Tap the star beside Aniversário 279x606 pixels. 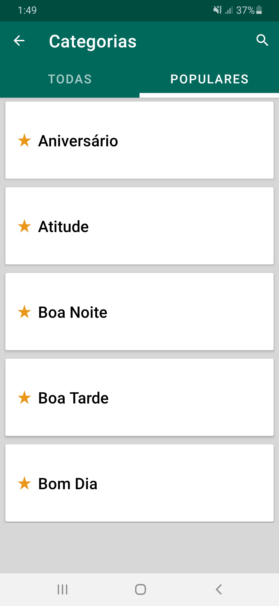[x=25, y=140]
